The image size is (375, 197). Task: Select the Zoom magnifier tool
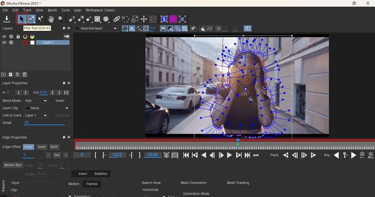coord(60,19)
